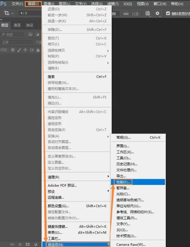Choose 性能(E)... in preferences submenu
This screenshot has height=247, width=190.
pyautogui.click(x=138, y=182)
